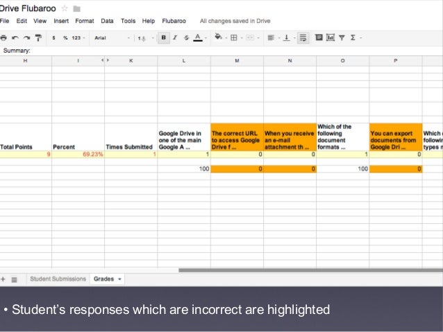Open the Tools menu
This screenshot has width=443, height=332.
128,21
